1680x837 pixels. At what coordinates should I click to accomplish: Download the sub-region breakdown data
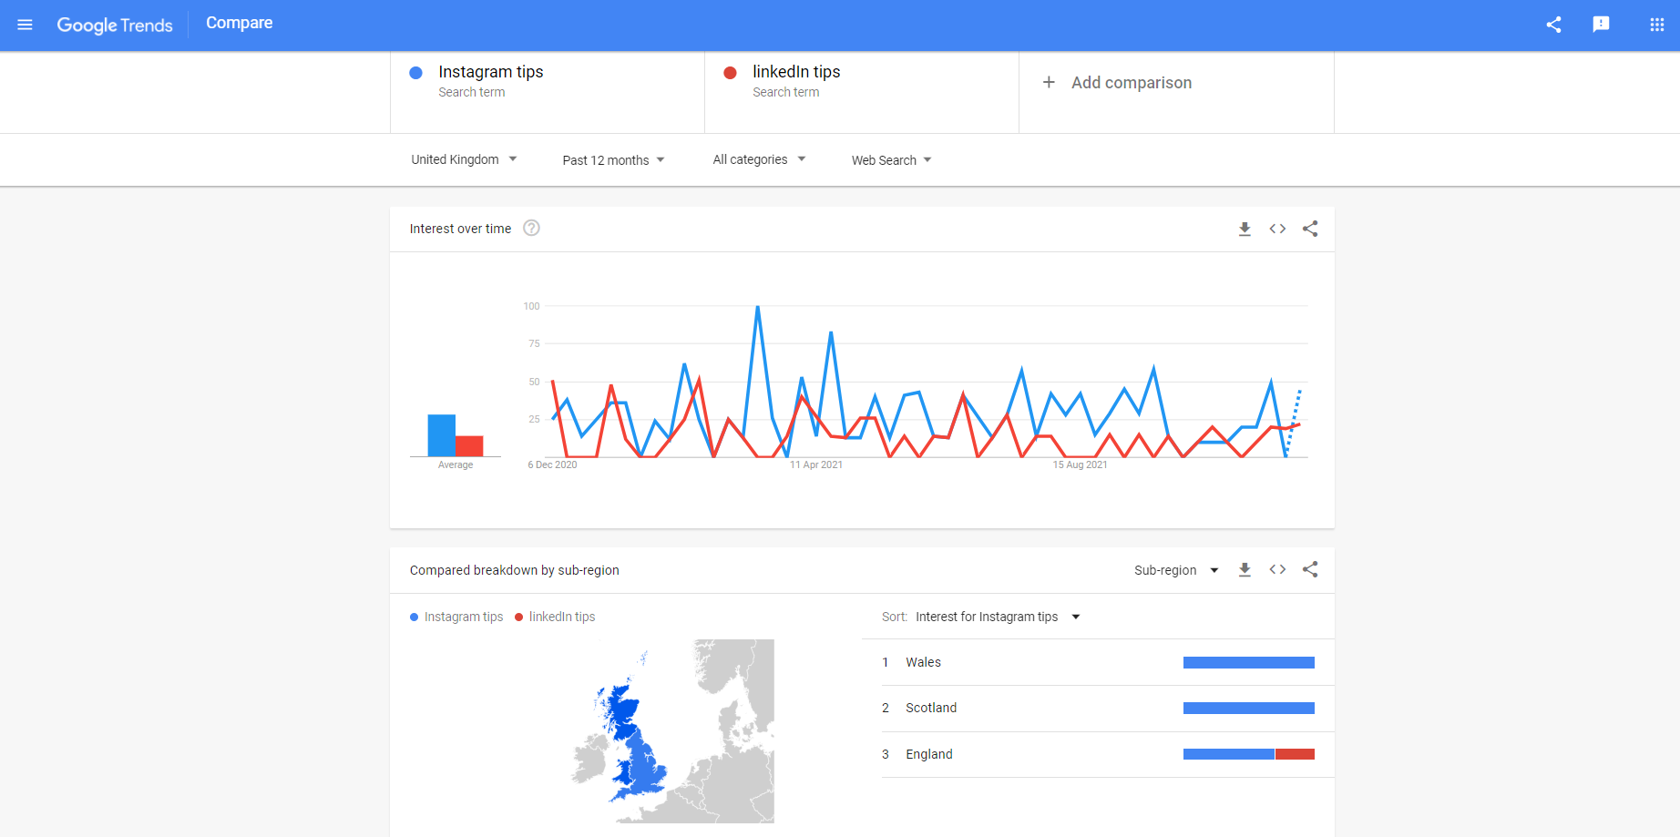click(1245, 570)
